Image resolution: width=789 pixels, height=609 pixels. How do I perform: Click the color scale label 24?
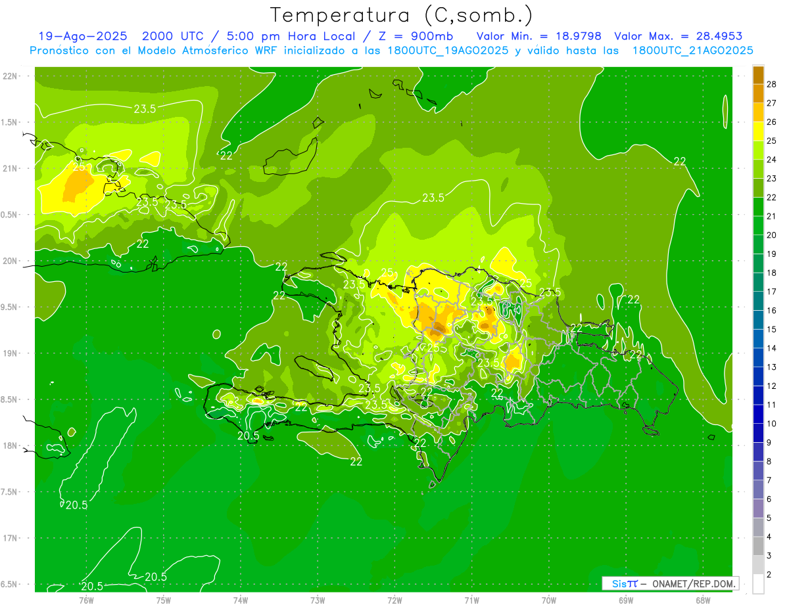[772, 160]
